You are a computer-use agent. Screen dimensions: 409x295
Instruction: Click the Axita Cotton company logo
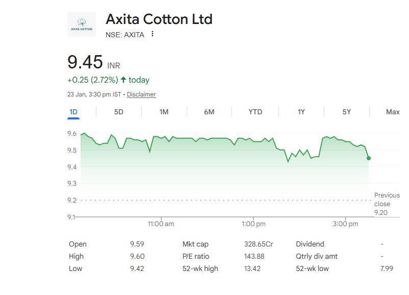[82, 24]
